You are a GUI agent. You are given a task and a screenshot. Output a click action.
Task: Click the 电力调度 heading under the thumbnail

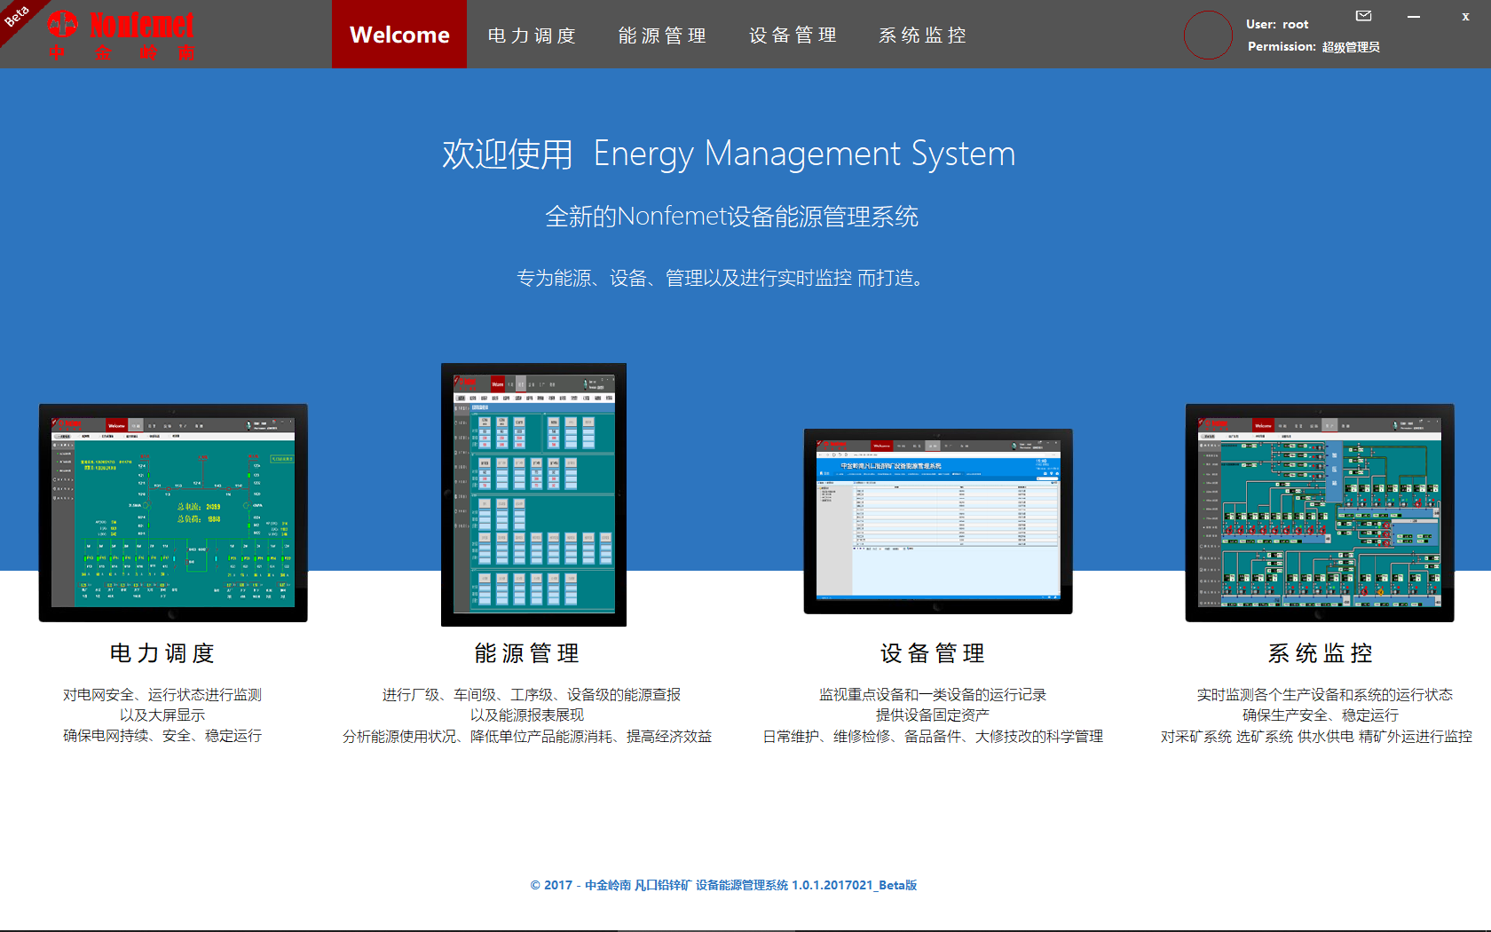(x=162, y=653)
